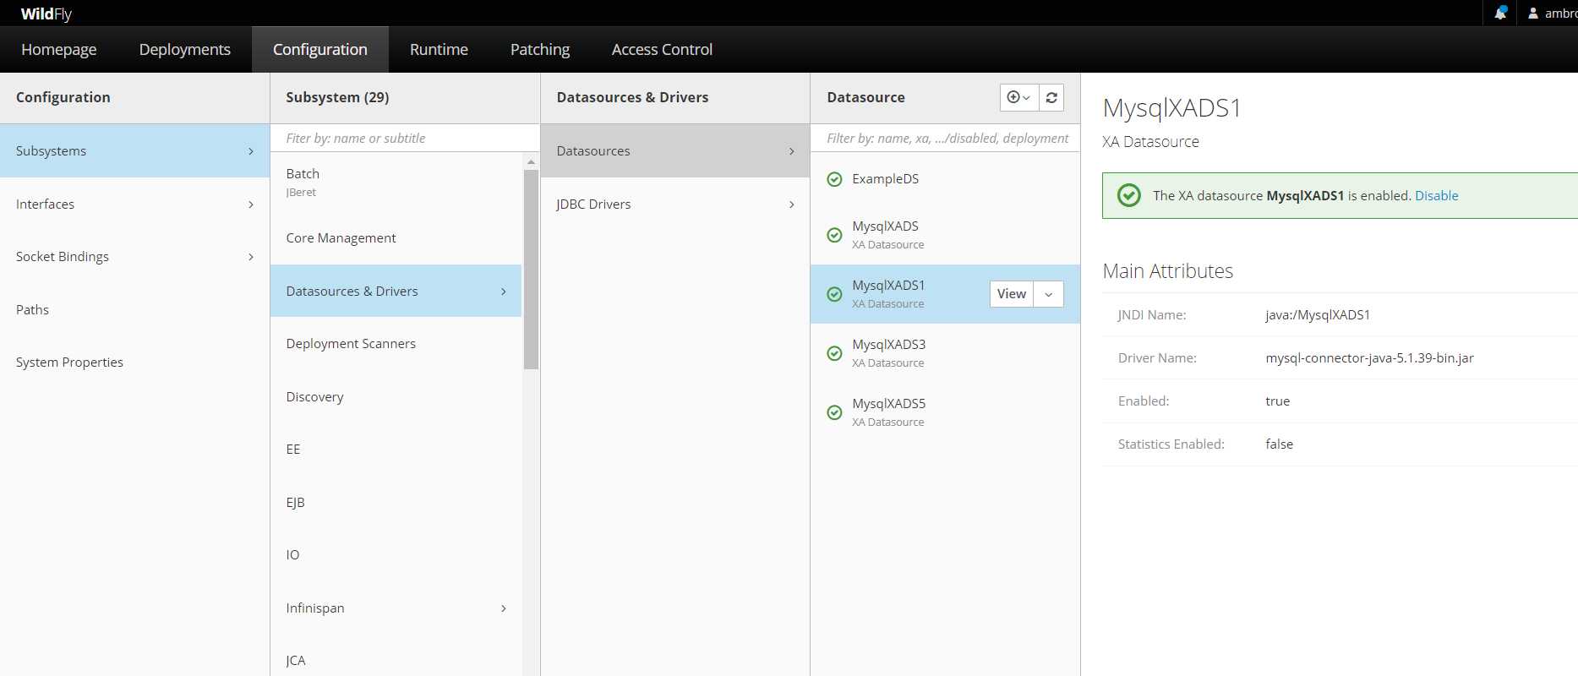Expand the Socket Bindings chevron
Image resolution: width=1578 pixels, height=676 pixels.
[251, 257]
